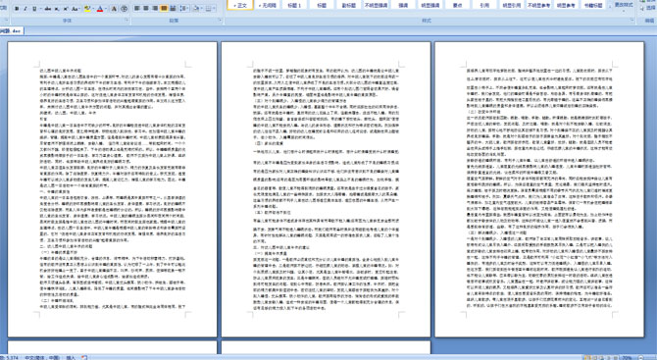The image size is (657, 360).
Task: Toggle the 插入 insert mode indicator
Action: (71, 357)
